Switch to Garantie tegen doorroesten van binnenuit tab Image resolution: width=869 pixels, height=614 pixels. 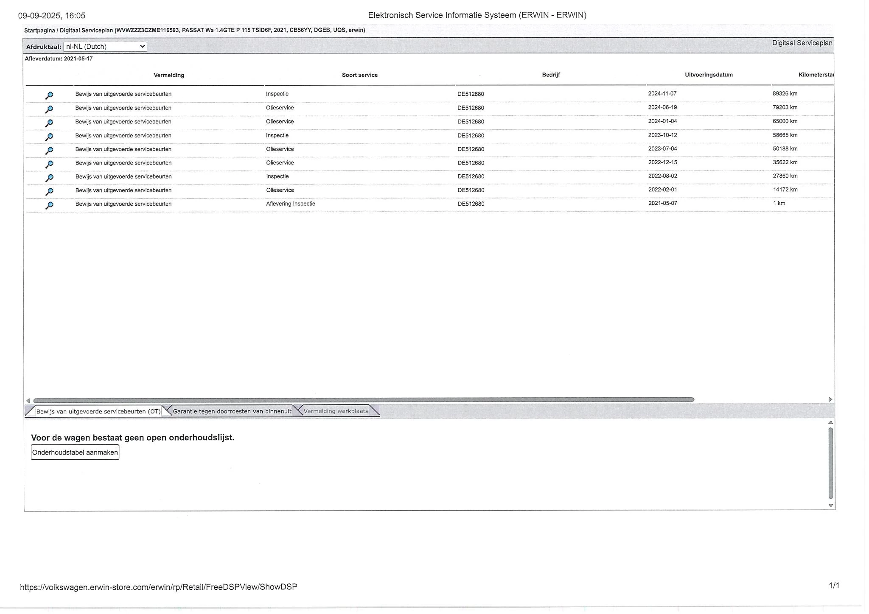(x=232, y=411)
